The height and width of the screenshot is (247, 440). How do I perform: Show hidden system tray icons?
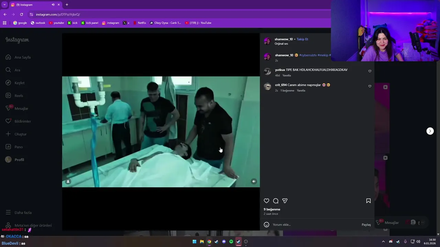(383, 242)
